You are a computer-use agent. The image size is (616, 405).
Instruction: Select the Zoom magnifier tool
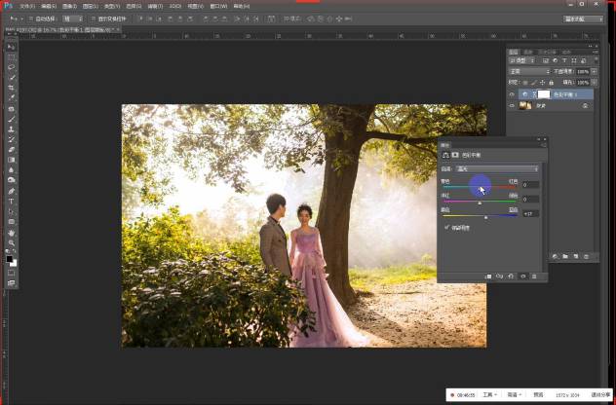coord(11,242)
